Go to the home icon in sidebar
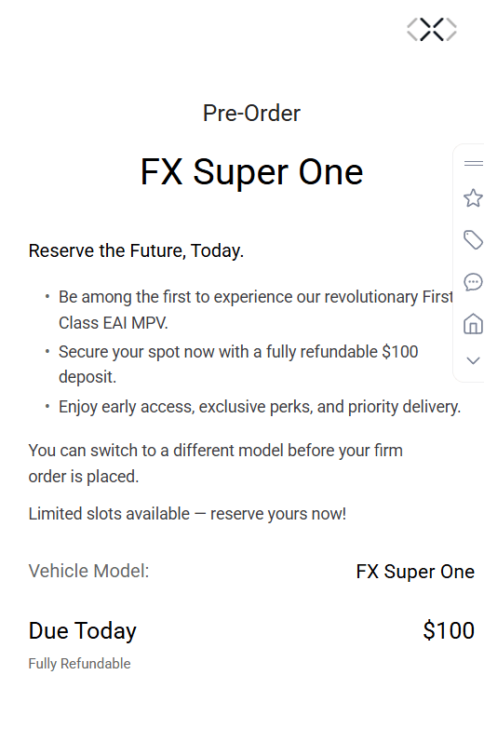484x729 pixels. click(474, 324)
